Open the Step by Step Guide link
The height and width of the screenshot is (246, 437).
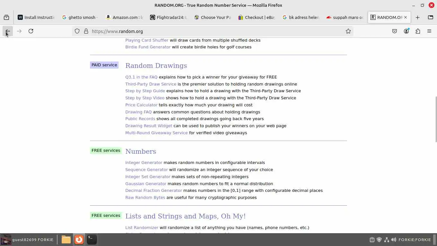145,91
